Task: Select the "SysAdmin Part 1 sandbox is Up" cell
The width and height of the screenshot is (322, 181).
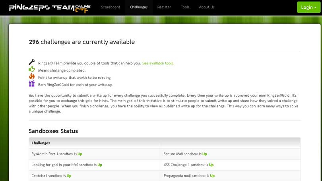Action: (95, 154)
